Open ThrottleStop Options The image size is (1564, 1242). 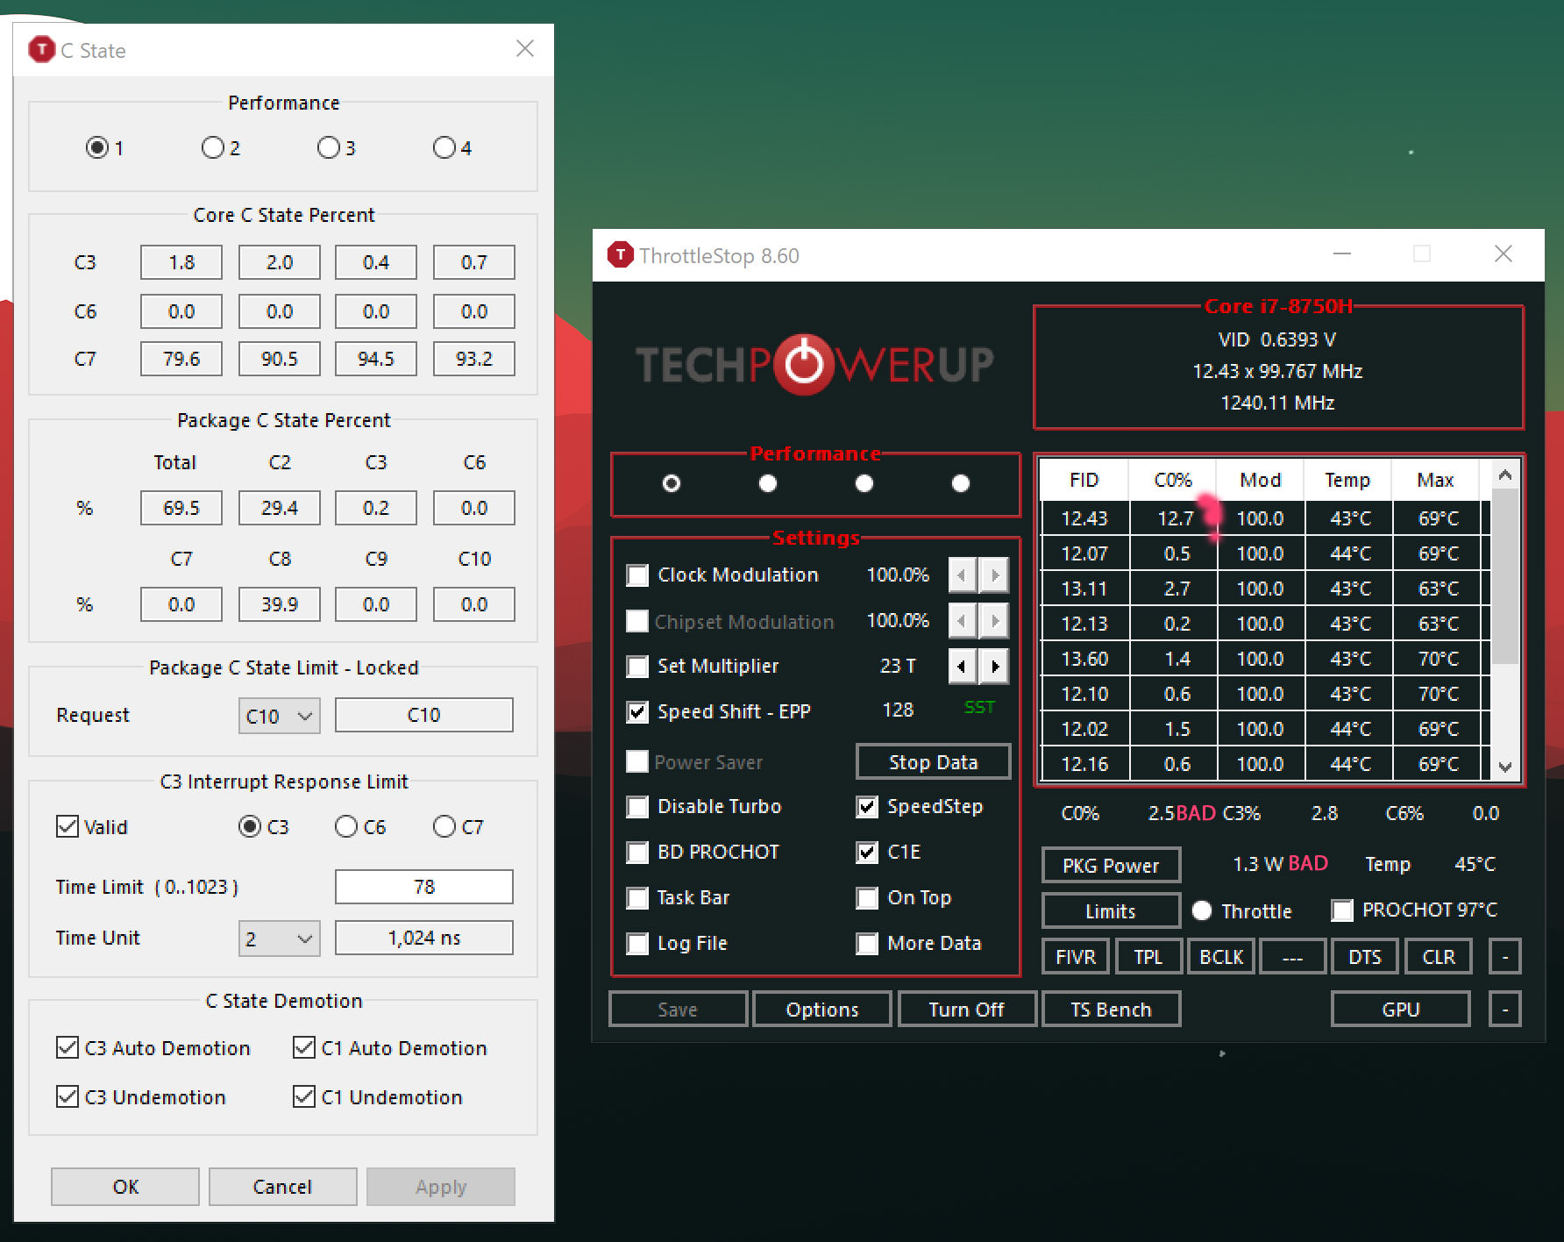[822, 1009]
